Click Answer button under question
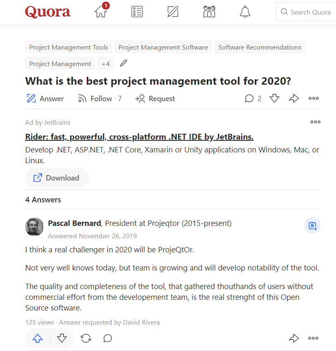Screen dimensions: 336x351 click(45, 99)
